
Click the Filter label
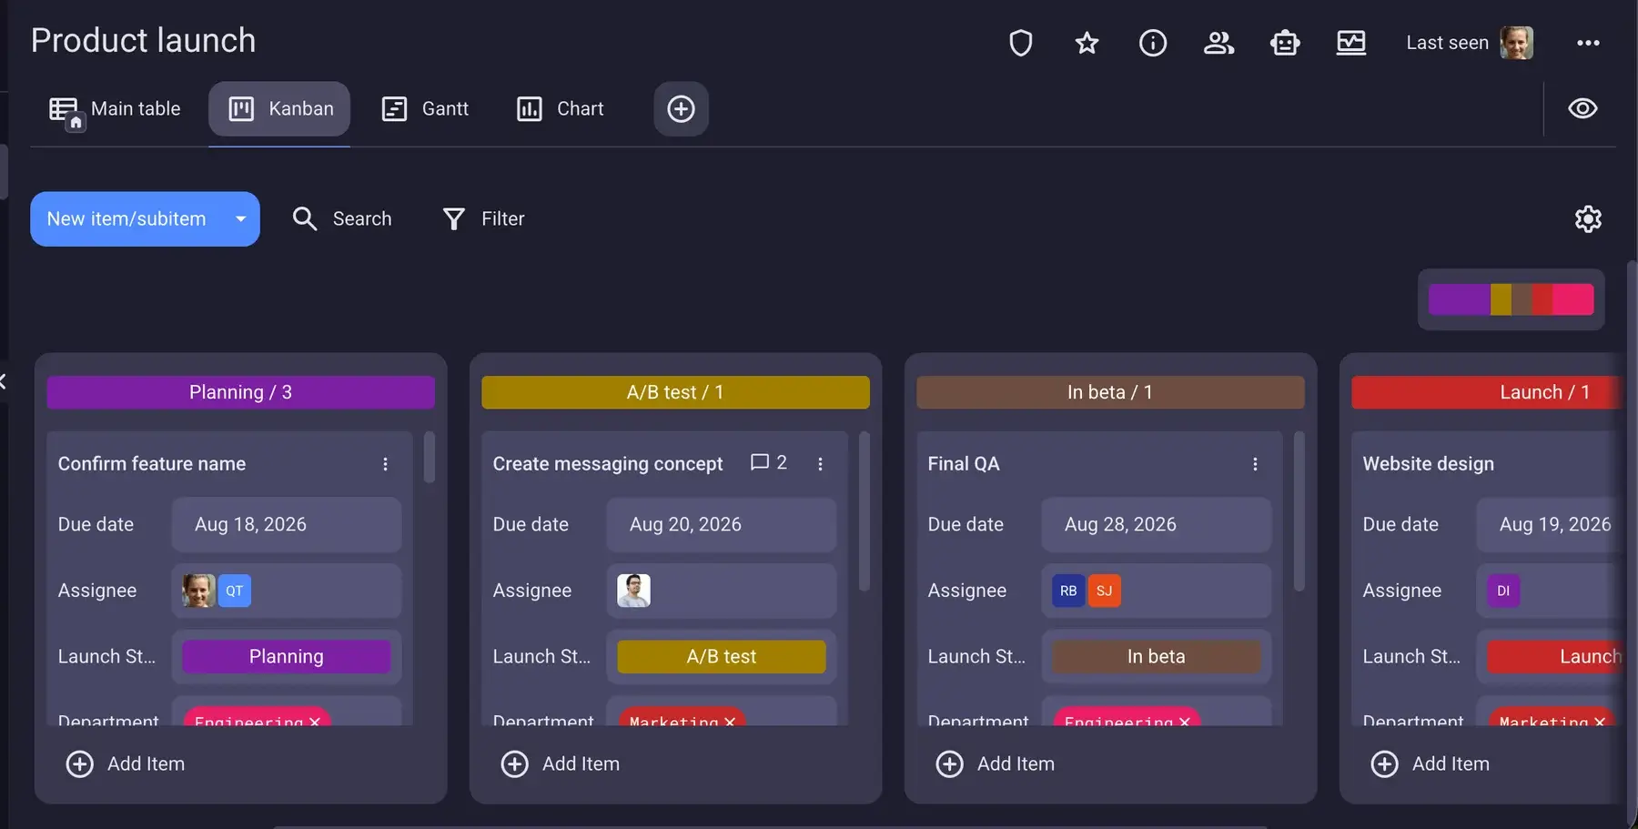point(503,219)
